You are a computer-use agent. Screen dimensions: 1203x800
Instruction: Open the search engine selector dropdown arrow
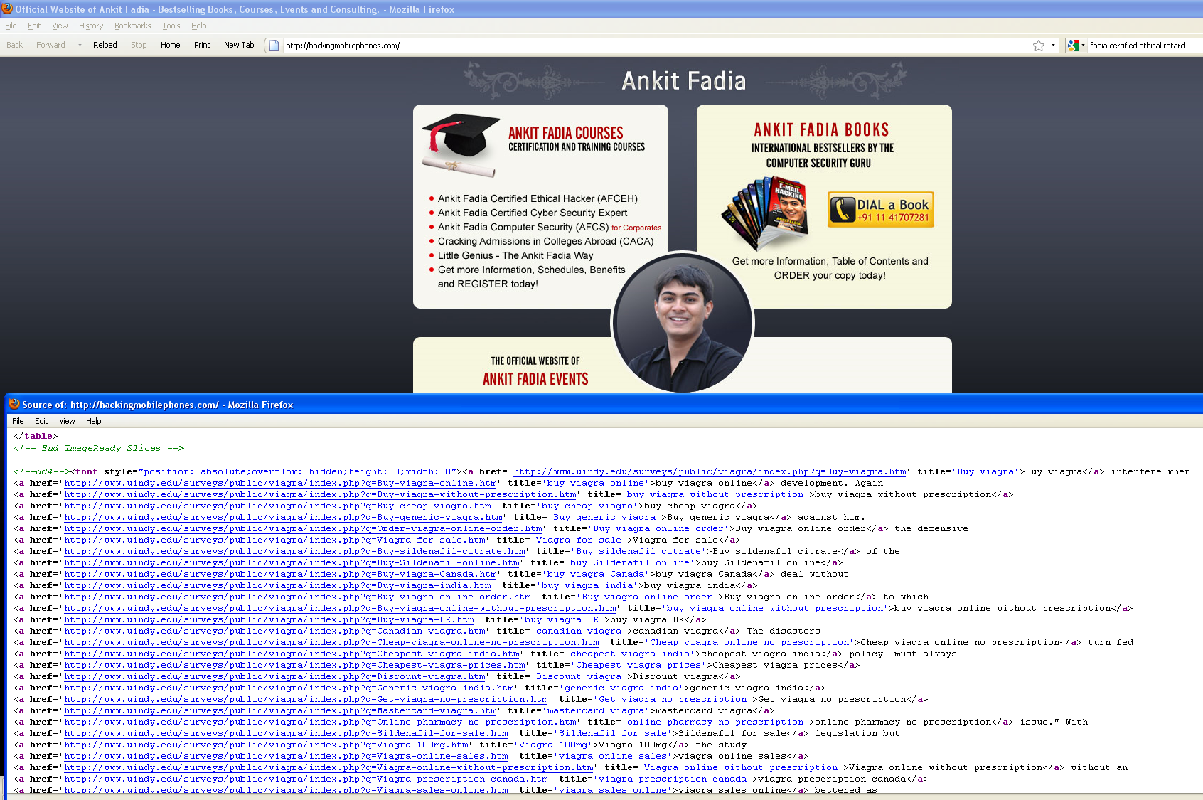click(1083, 46)
